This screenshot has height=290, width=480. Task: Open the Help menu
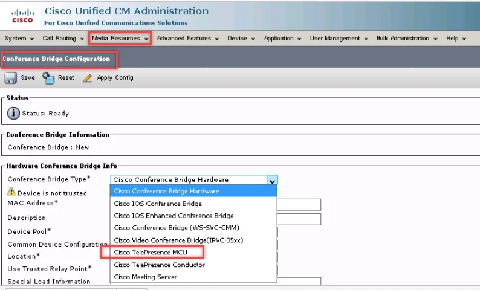[x=456, y=38]
